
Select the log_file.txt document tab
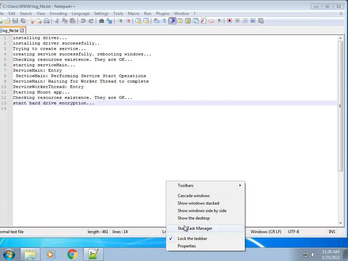[x=10, y=30]
